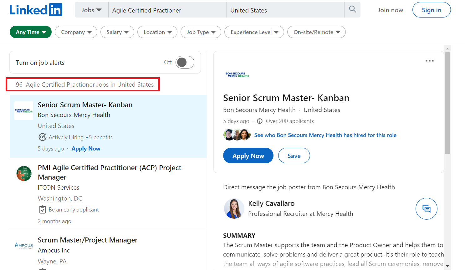The height and width of the screenshot is (270, 465).
Task: Expand the Any Time filter dropdown
Action: [31, 32]
